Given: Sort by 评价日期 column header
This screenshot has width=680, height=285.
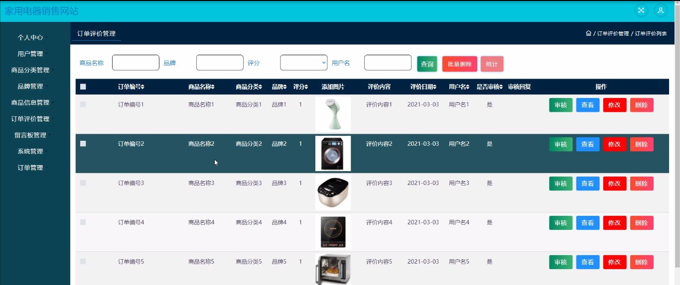Looking at the screenshot, I should click(x=424, y=87).
